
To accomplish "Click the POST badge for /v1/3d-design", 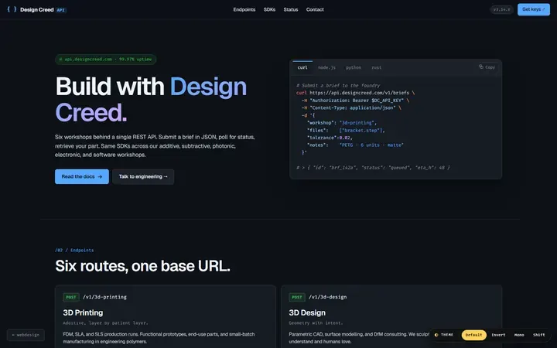I will pyautogui.click(x=297, y=297).
